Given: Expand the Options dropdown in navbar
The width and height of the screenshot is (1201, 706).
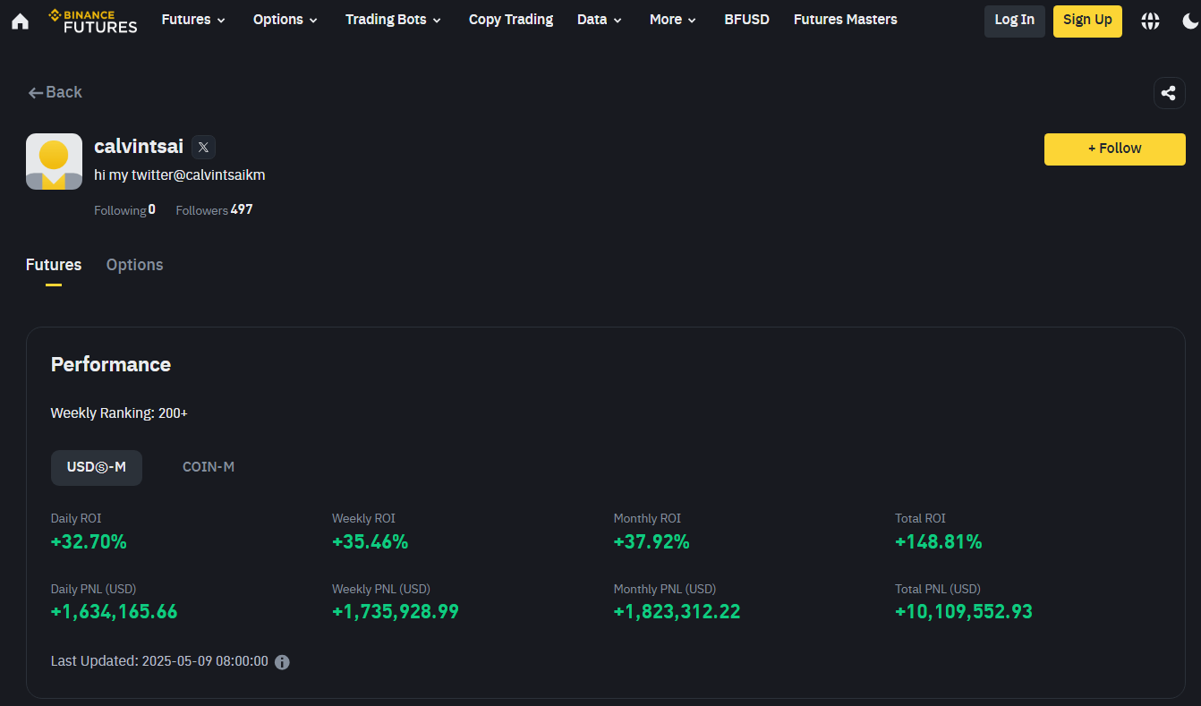Looking at the screenshot, I should 285,20.
